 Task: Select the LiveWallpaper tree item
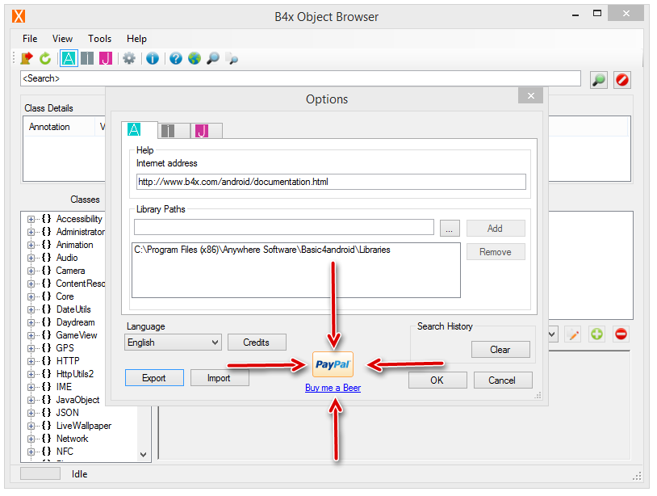point(84,426)
